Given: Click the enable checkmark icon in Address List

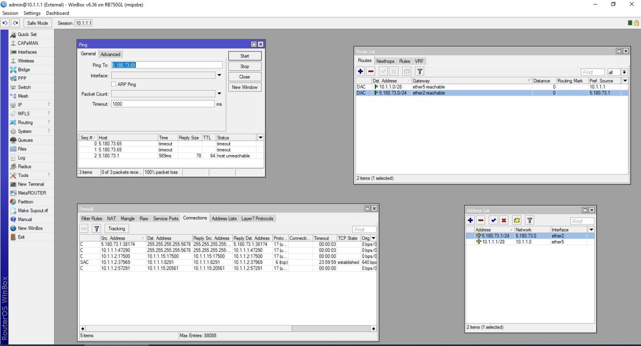Looking at the screenshot, I should click(493, 220).
